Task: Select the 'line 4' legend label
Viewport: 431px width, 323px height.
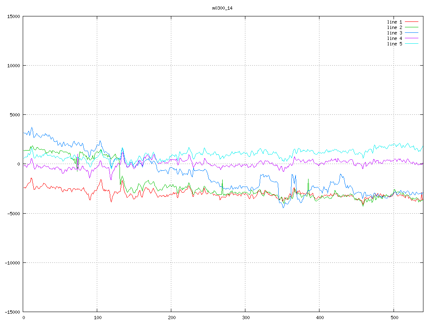Action: [x=394, y=38]
